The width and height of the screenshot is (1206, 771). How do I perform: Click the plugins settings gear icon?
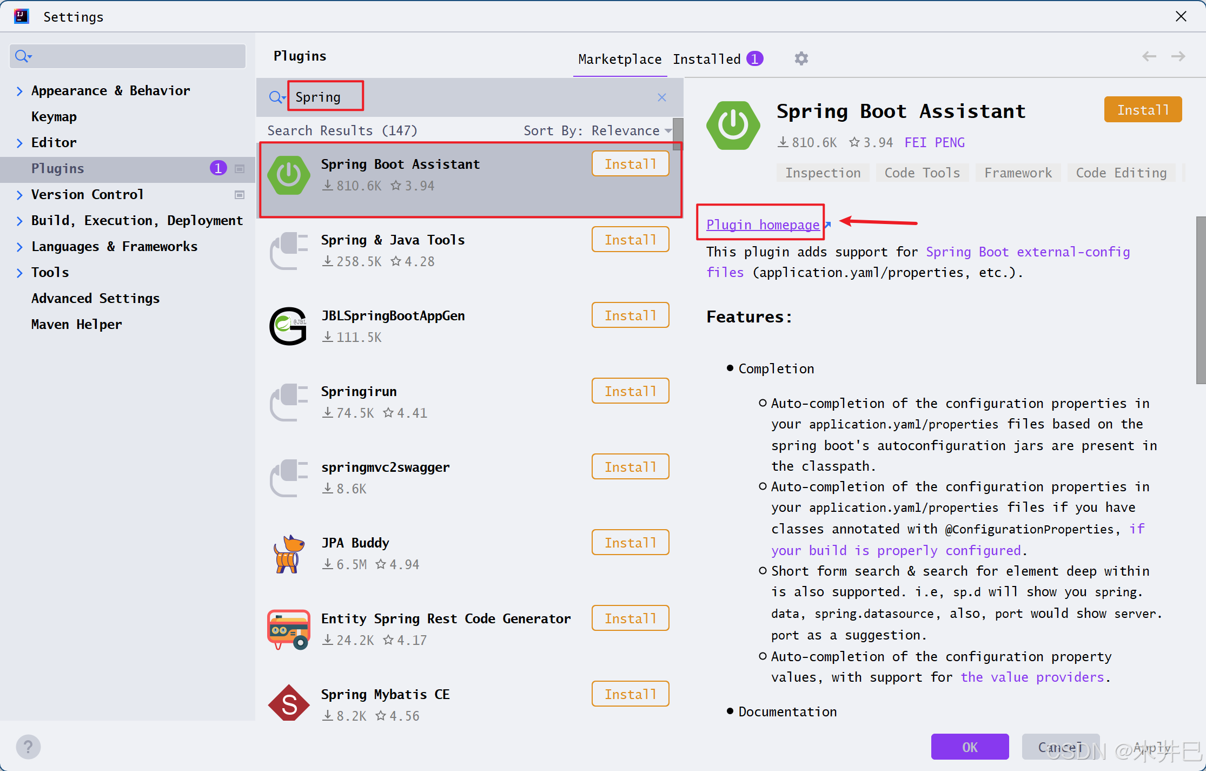point(801,58)
